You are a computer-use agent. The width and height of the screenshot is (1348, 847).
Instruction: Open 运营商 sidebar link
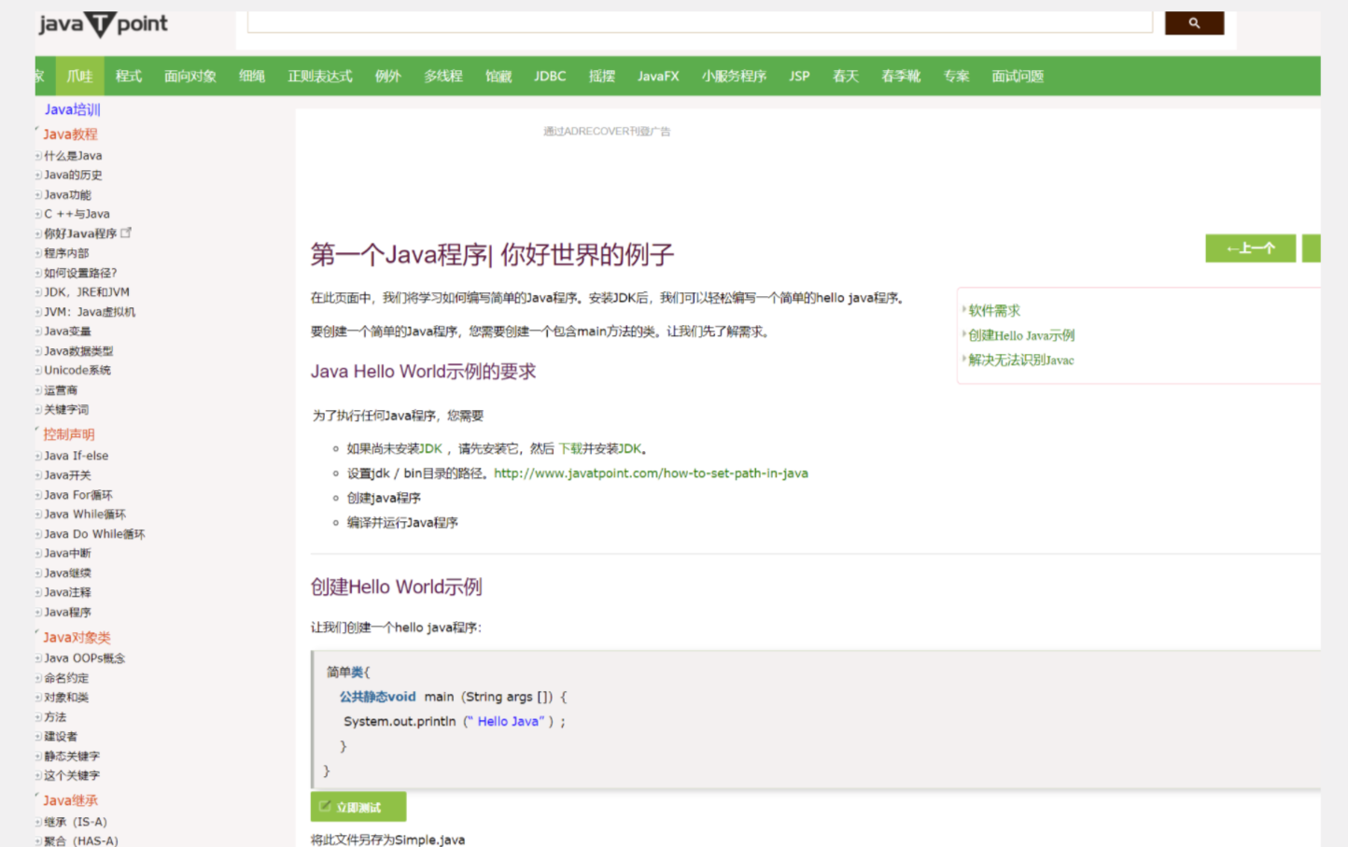61,390
